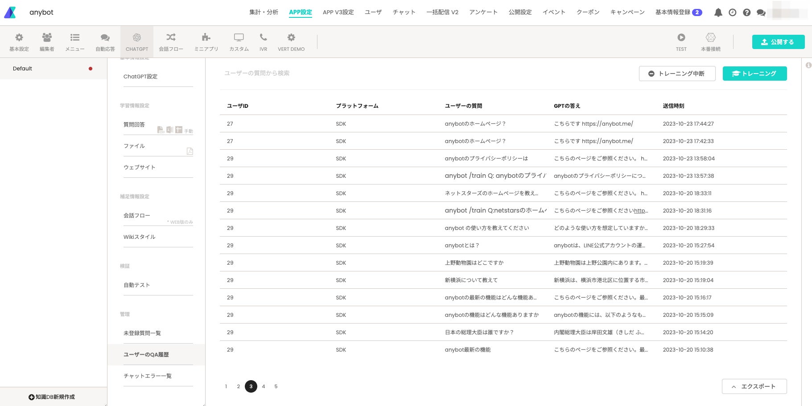Click the 送信時刻 column header

(673, 106)
